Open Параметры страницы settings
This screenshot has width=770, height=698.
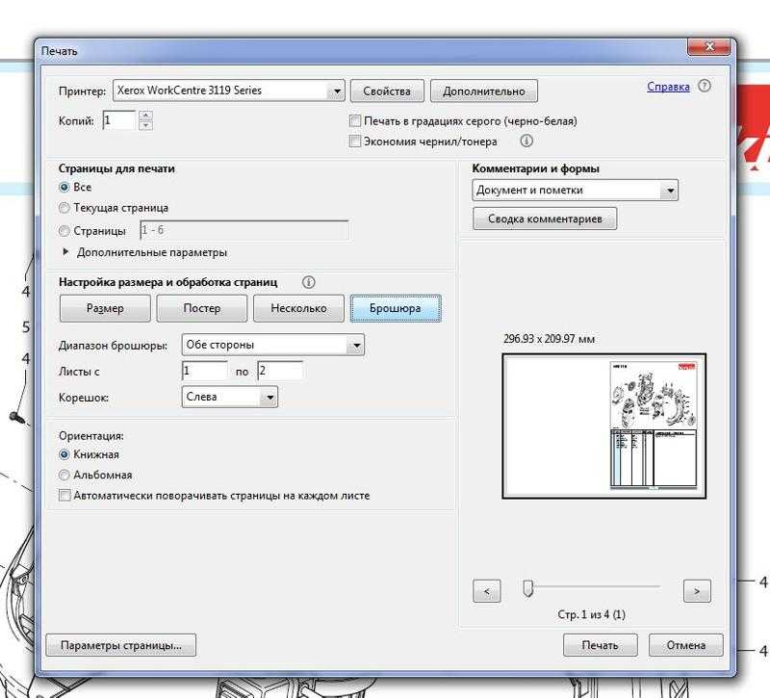(x=121, y=645)
